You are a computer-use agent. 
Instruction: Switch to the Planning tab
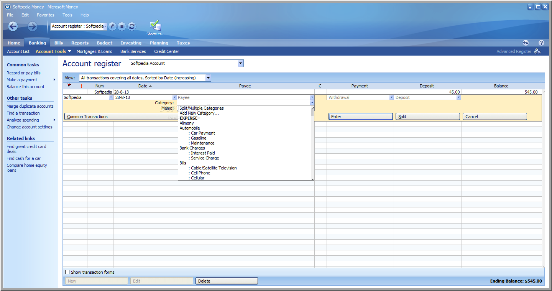coord(159,43)
